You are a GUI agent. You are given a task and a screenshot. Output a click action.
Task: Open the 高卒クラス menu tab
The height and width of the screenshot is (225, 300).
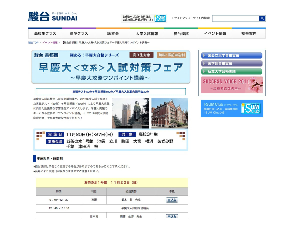click(79, 33)
